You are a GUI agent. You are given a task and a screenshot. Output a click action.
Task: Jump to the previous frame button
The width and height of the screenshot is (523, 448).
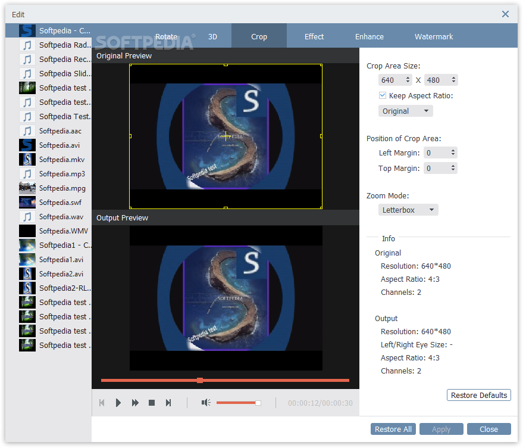click(x=102, y=403)
